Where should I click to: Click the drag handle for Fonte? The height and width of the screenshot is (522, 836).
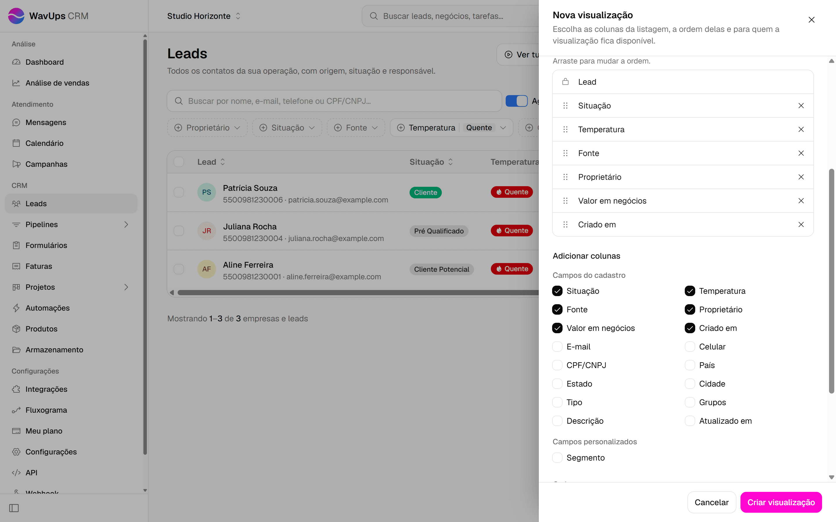point(565,153)
